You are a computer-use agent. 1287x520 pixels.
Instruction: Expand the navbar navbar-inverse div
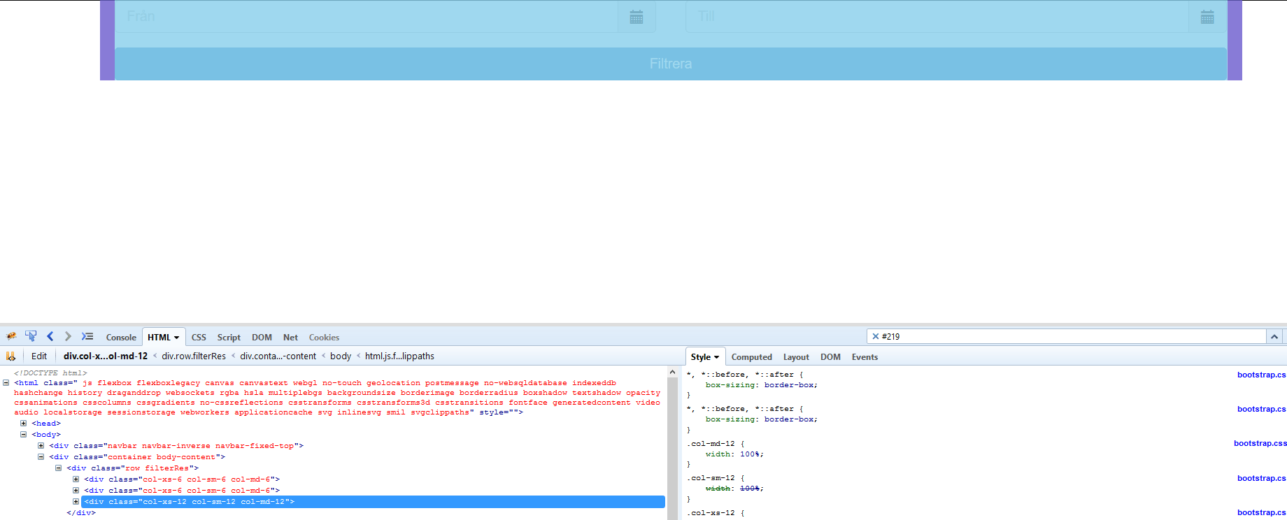[41, 446]
